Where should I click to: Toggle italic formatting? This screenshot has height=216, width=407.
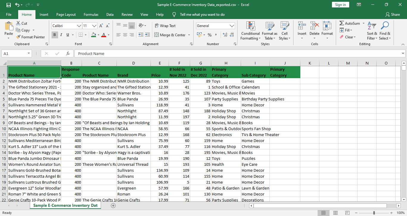(61, 35)
